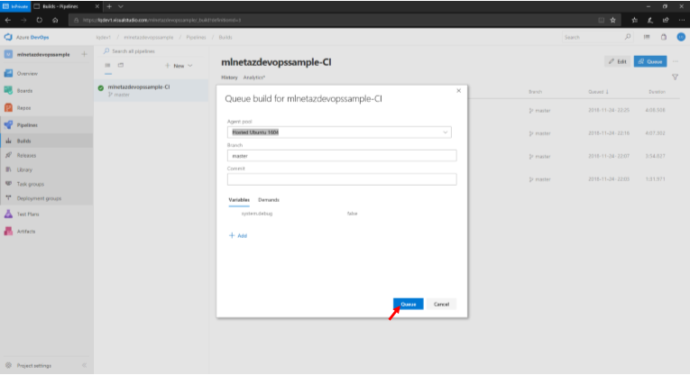Click the search magnifier icon in header
690x375 pixels.
(x=628, y=37)
